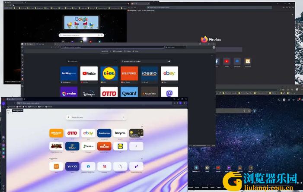The width and height of the screenshot is (303, 192).
Task: Open the YouTube shortcut in Firefox new tab
Action: [226, 61]
